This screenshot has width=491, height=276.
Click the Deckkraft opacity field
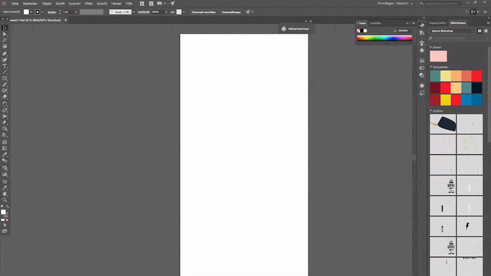(158, 12)
